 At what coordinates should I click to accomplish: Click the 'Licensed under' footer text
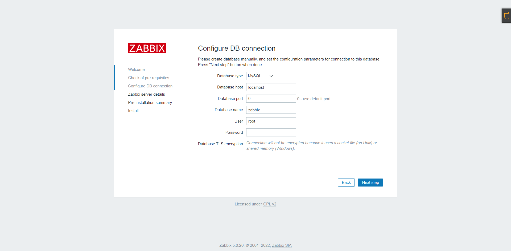pyautogui.click(x=248, y=204)
